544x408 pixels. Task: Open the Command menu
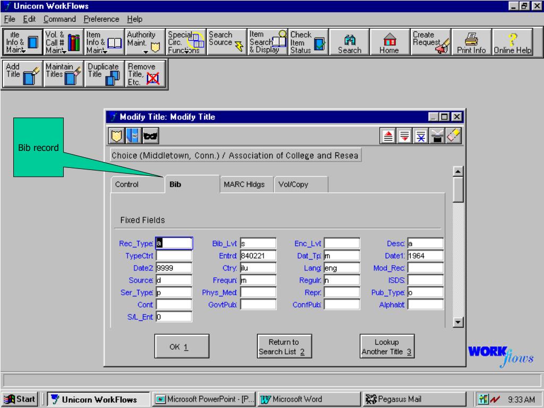(x=59, y=19)
